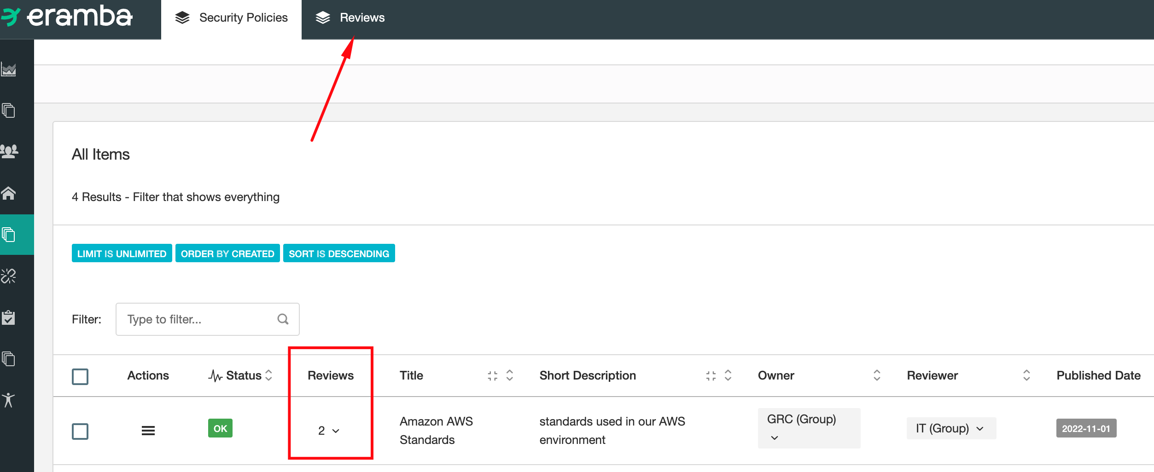Check the Amazon AWS Standards row checkbox
Screen dimensions: 1154x472
coord(80,431)
